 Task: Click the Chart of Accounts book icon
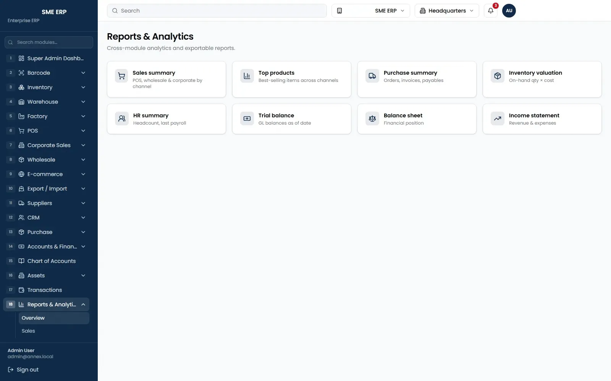pos(21,261)
